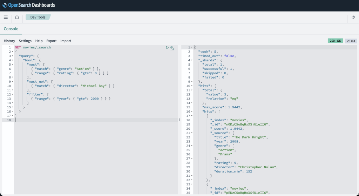Image resolution: width=359 pixels, height=196 pixels.
Task: Open the History menu item
Action: pyautogui.click(x=9, y=41)
